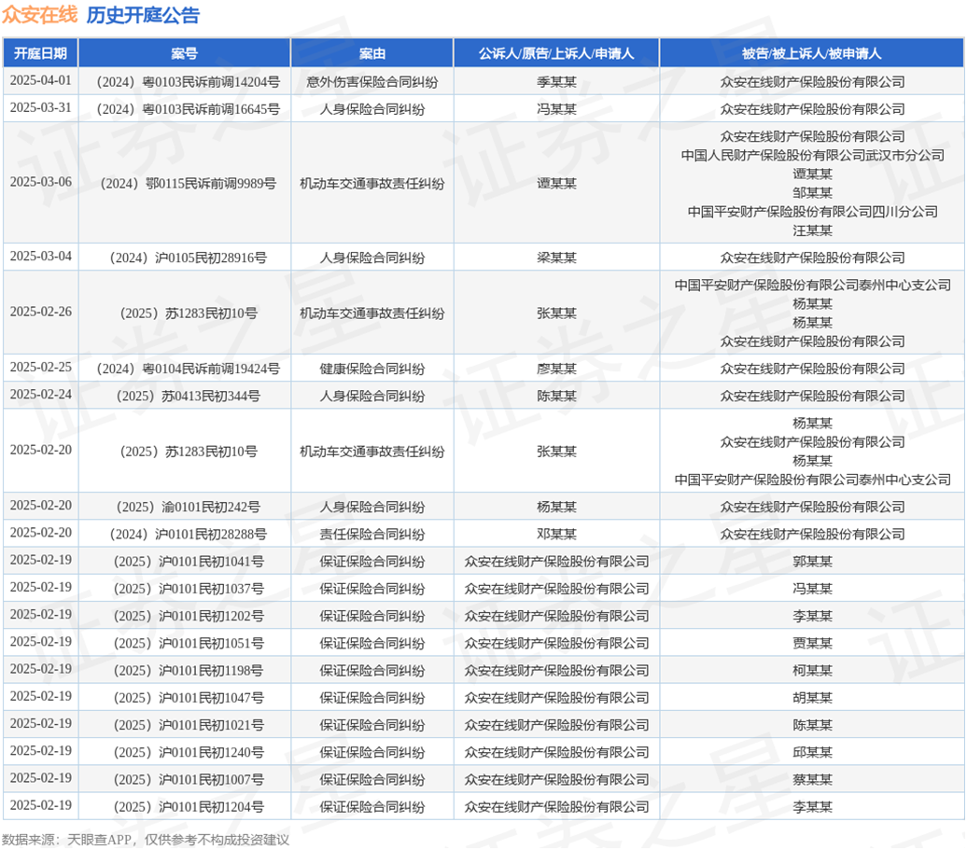Click case number 沪0101民初1021号
Image resolution: width=967 pixels, height=850 pixels.
point(189,725)
